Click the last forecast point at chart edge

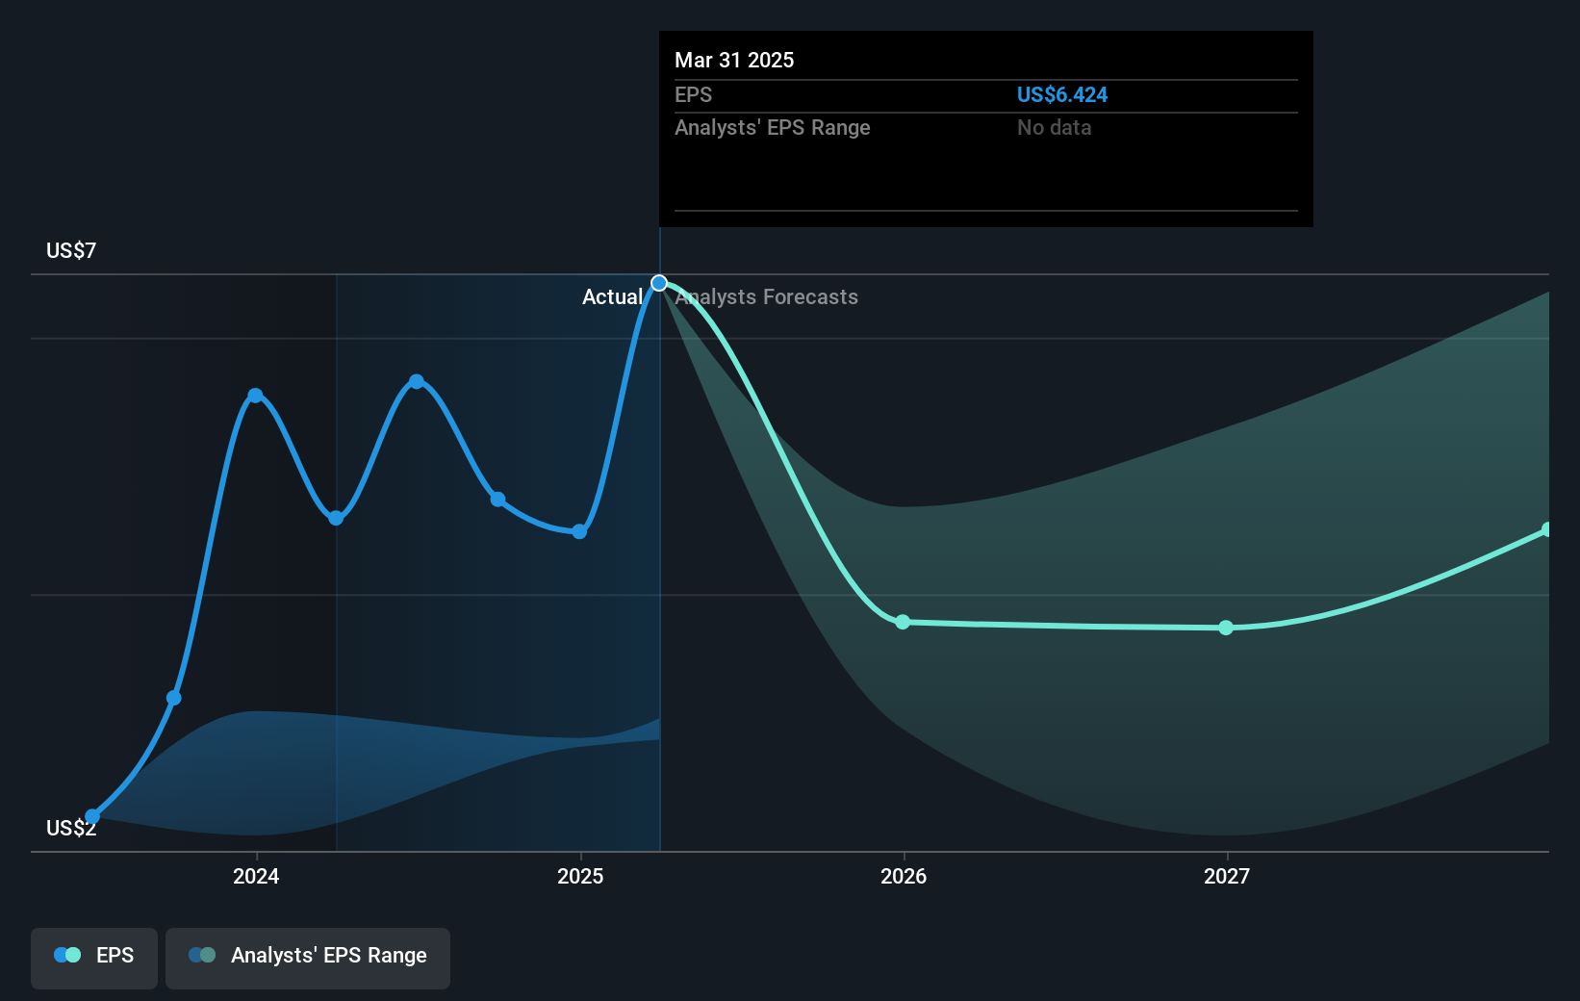click(x=1546, y=530)
